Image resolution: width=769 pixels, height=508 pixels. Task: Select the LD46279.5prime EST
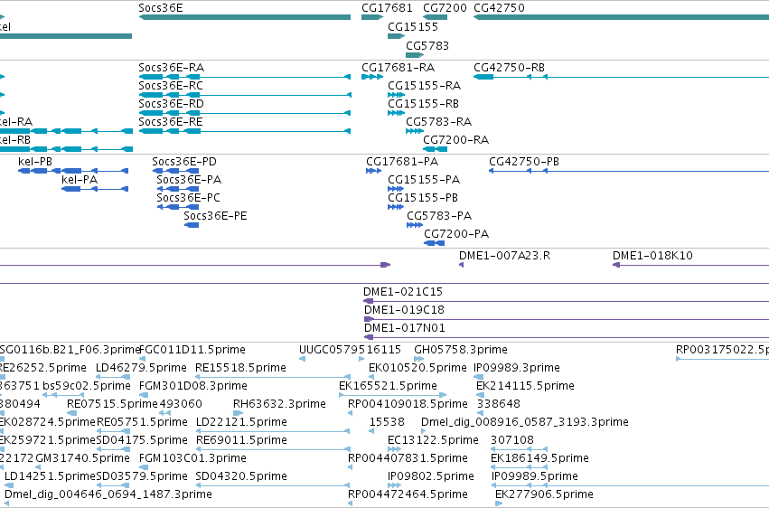(113, 377)
